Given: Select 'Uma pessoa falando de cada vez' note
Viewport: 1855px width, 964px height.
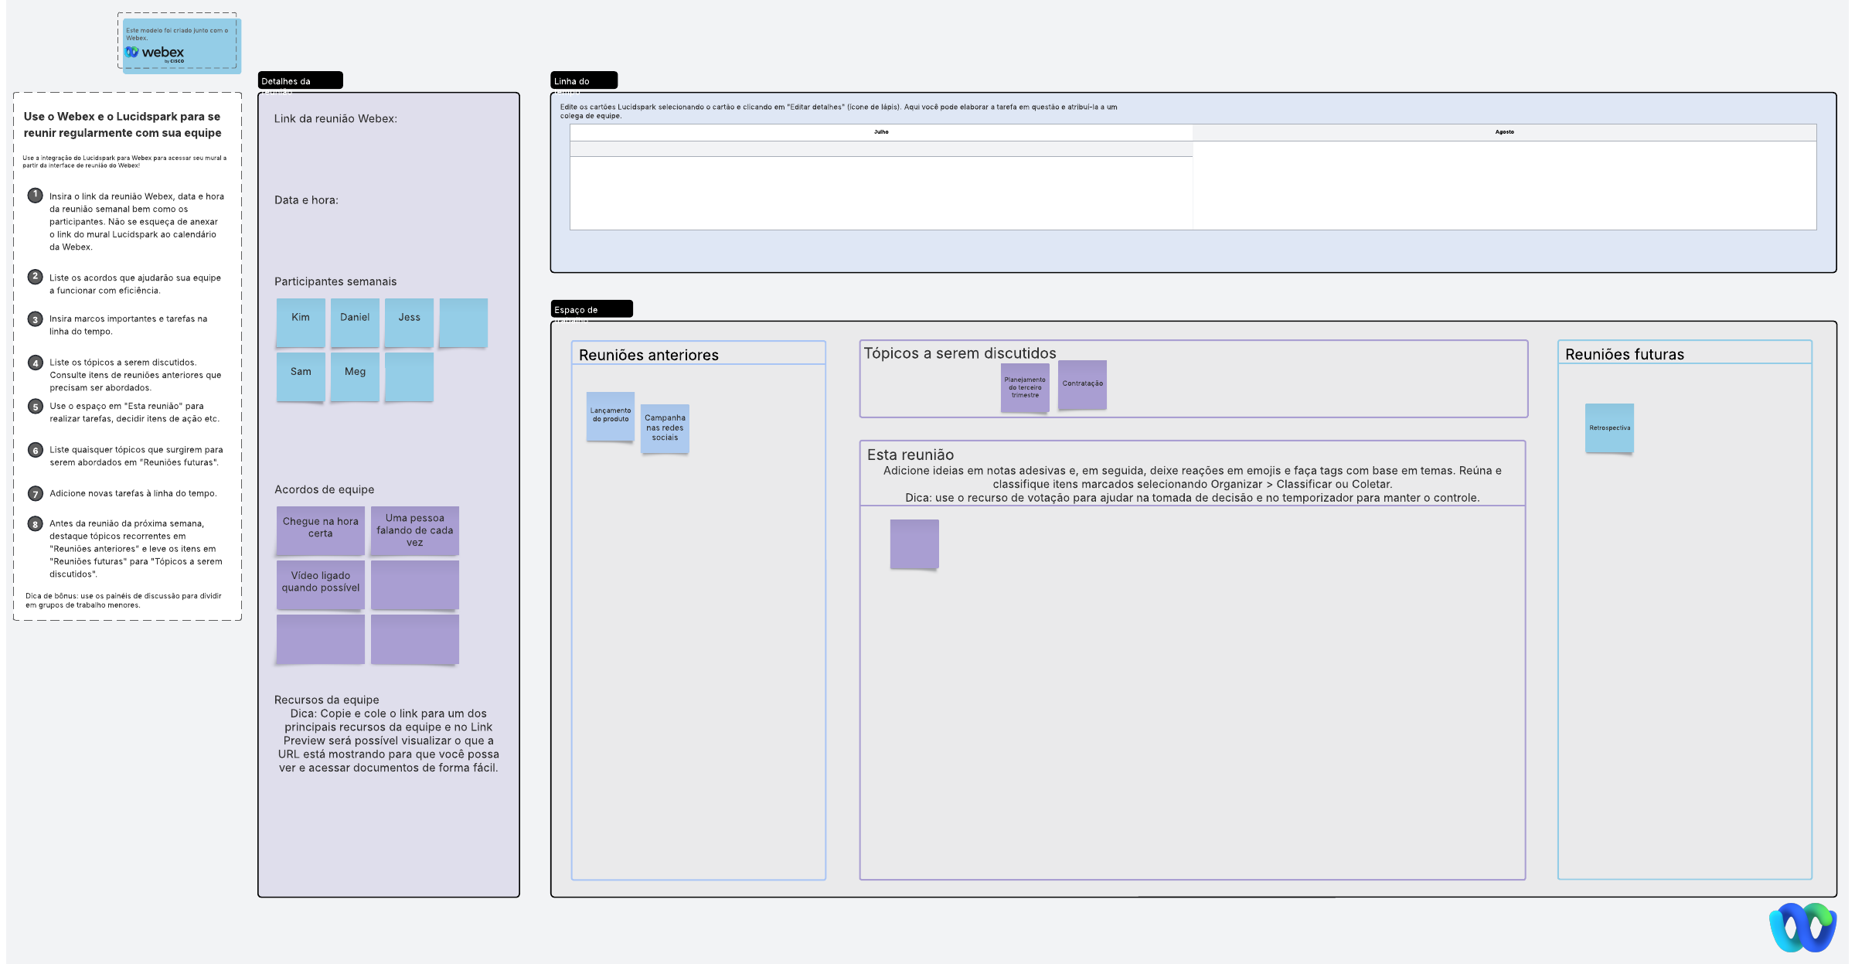Looking at the screenshot, I should tap(415, 530).
